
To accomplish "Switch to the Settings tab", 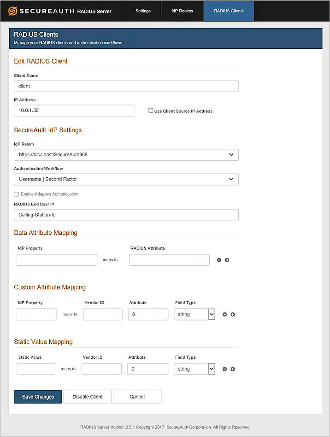I will (x=143, y=11).
